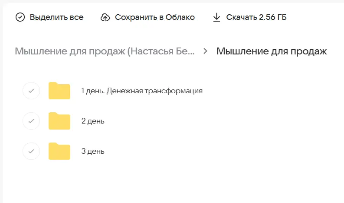This screenshot has height=203, width=344.
Task: Open the 3 день folder name
Action: 93,152
